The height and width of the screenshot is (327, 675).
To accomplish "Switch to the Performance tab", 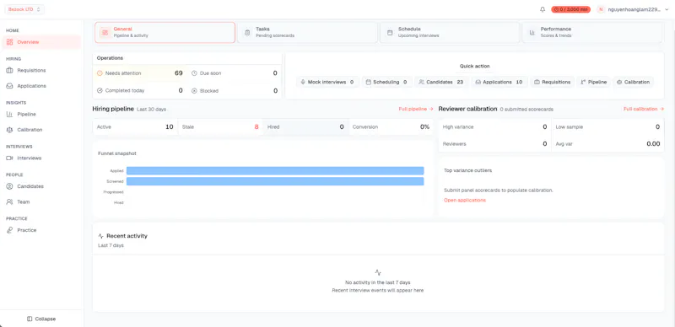I will (x=592, y=32).
